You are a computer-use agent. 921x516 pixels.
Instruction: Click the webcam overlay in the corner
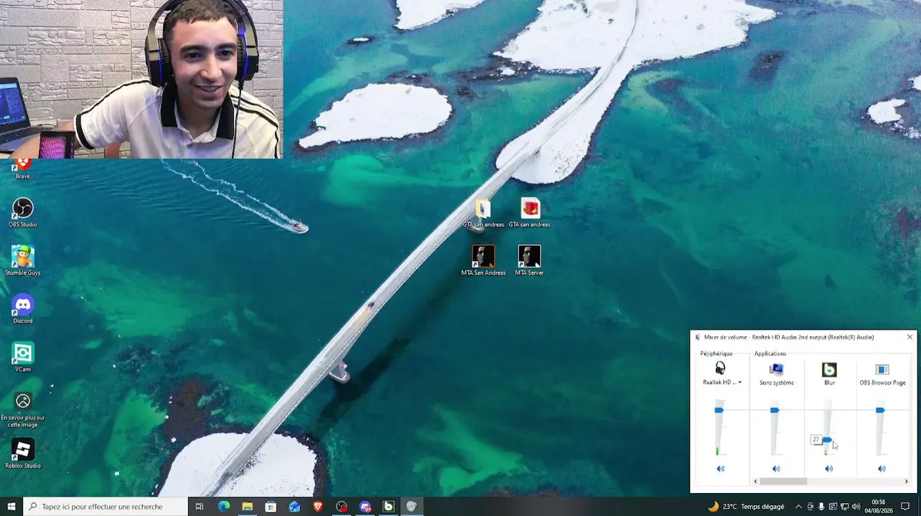[x=141, y=79]
